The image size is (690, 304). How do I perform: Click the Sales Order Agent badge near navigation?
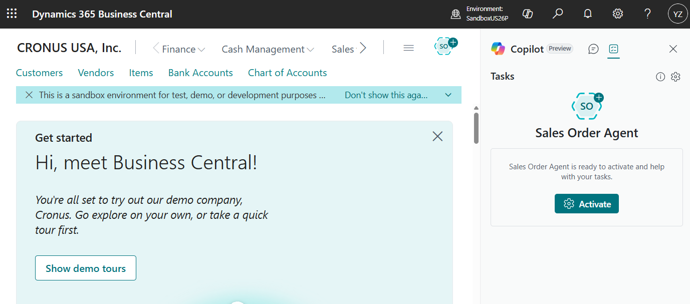pos(444,46)
